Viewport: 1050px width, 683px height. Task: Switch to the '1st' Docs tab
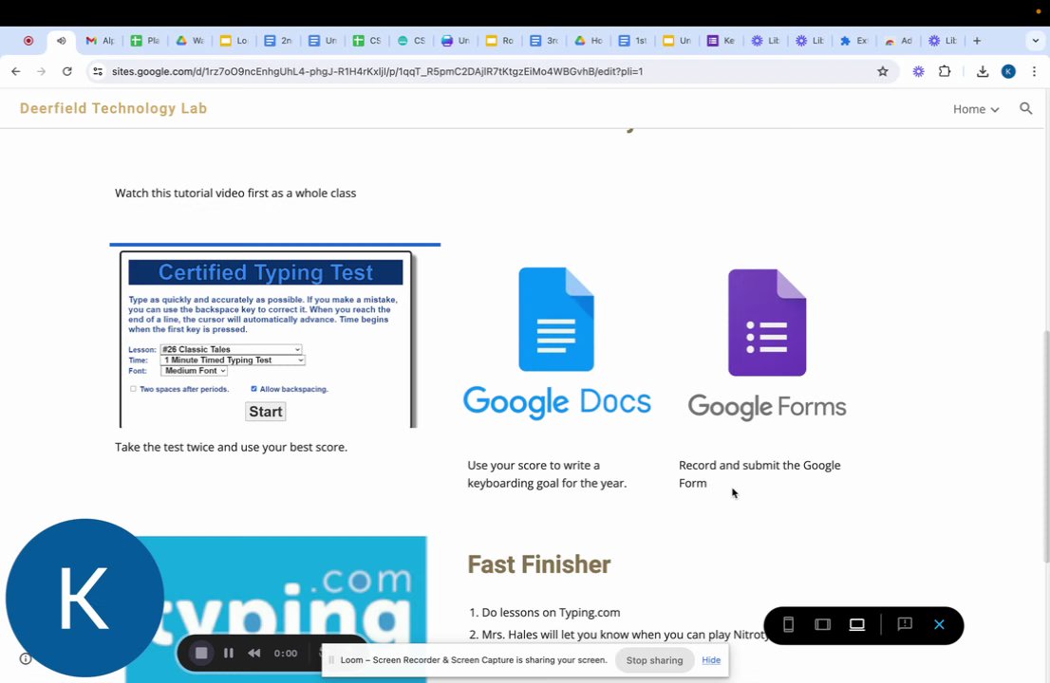[632, 41]
